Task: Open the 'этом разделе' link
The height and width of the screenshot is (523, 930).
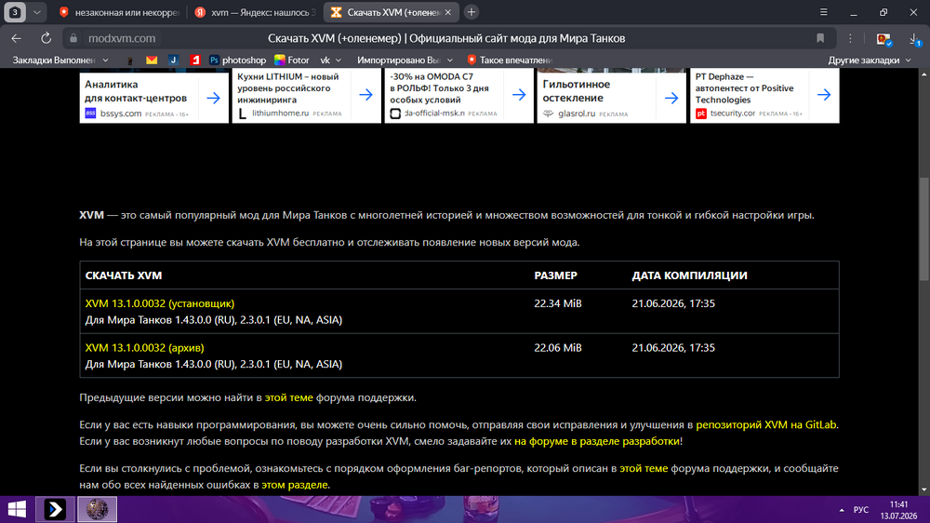Action: coord(295,485)
